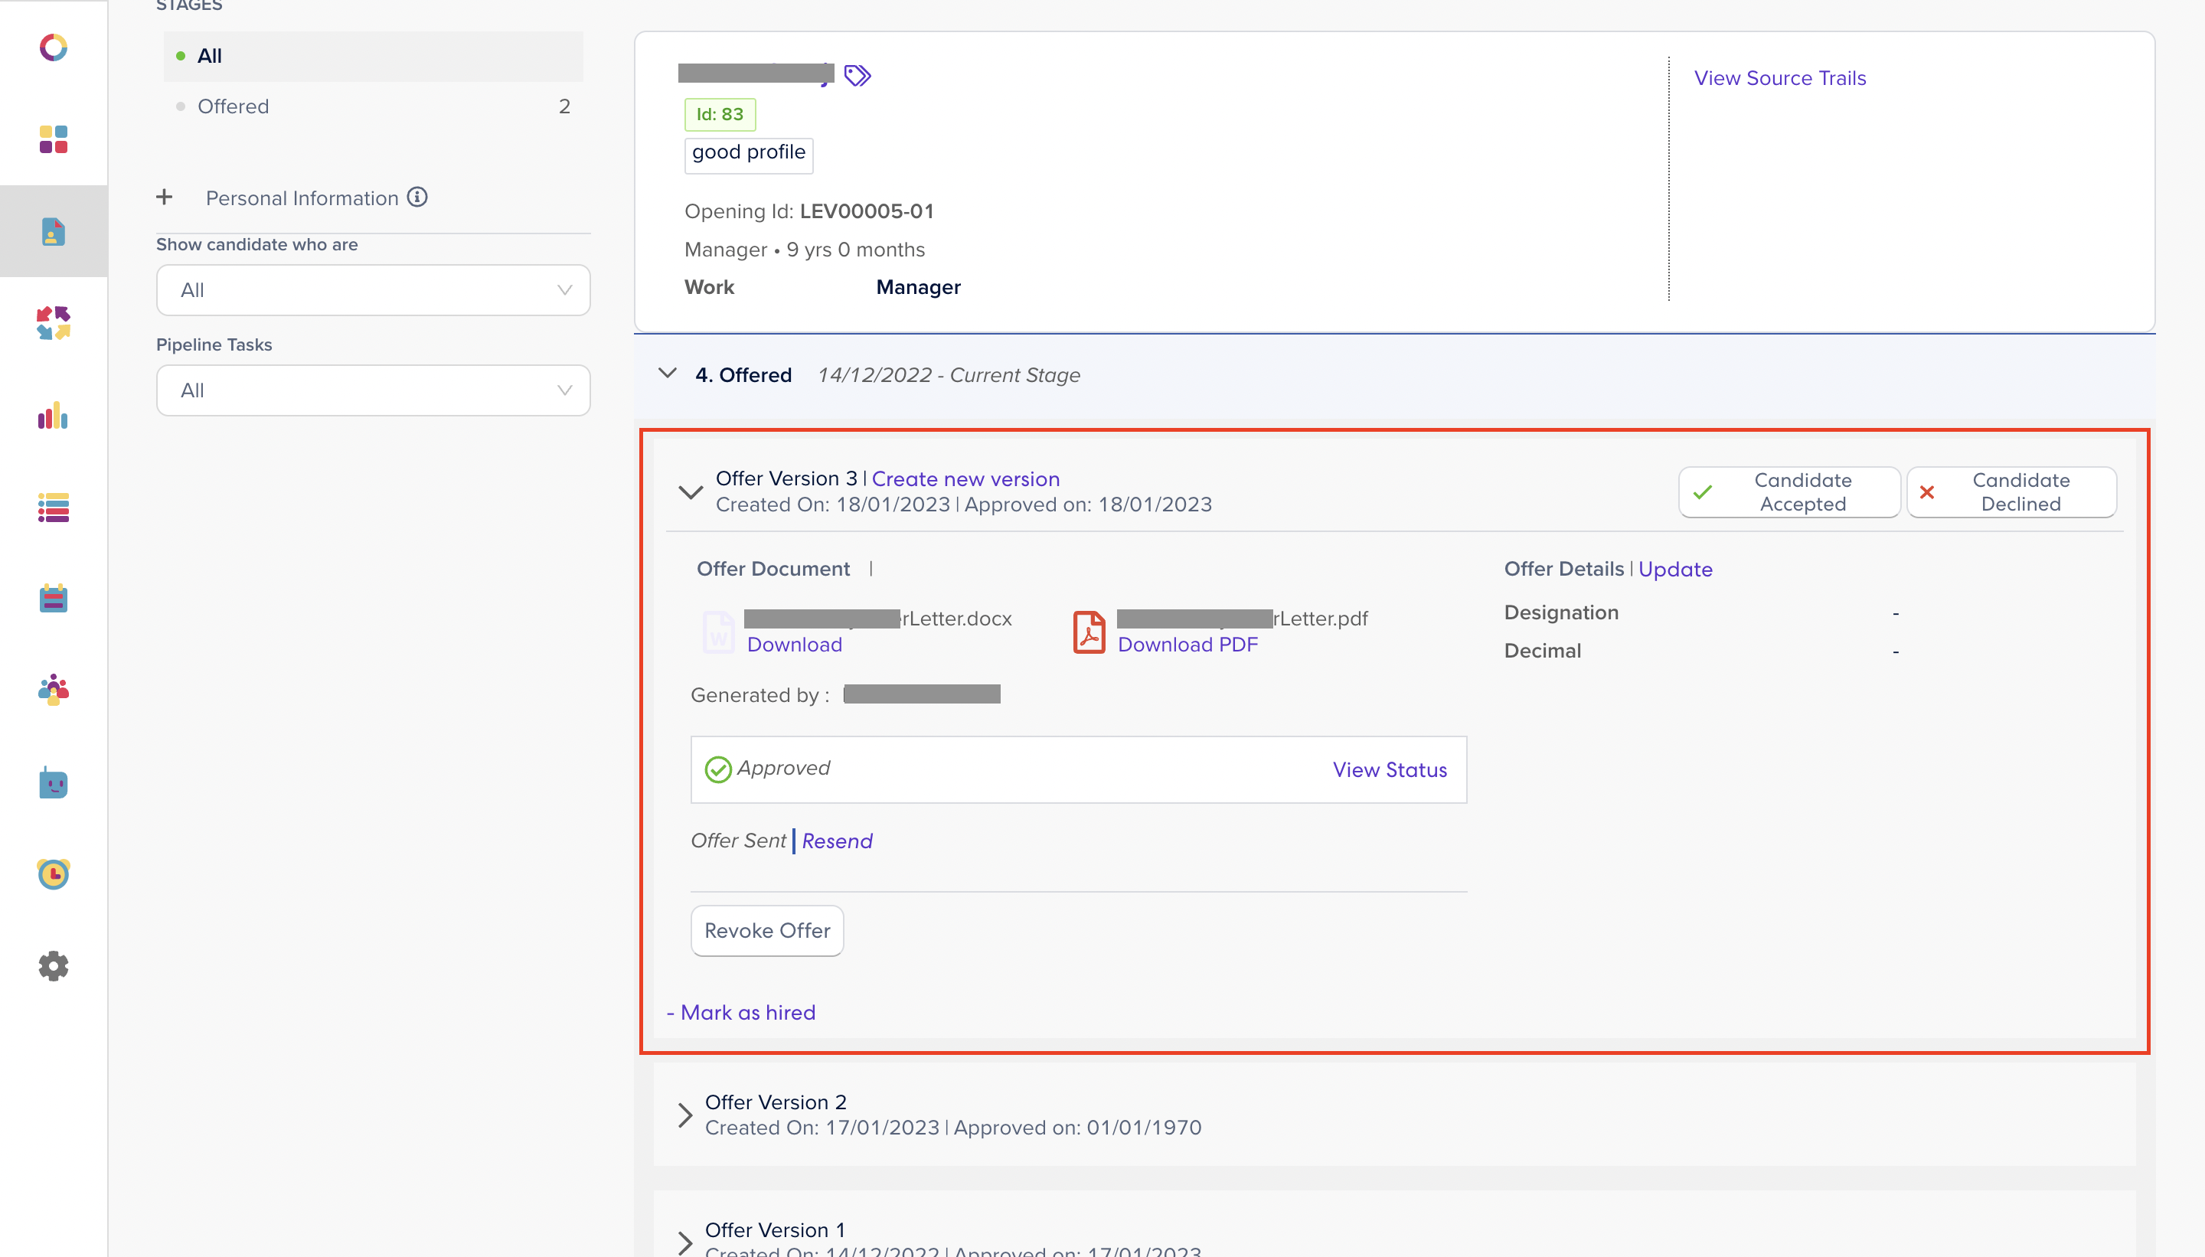The height and width of the screenshot is (1257, 2205).
Task: Click the Revoke Offer button
Action: tap(767, 931)
